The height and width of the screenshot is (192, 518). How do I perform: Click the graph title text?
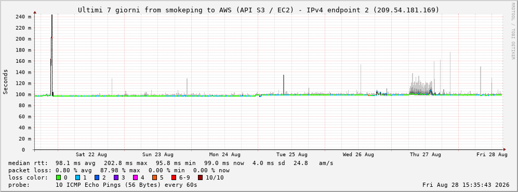[259, 10]
